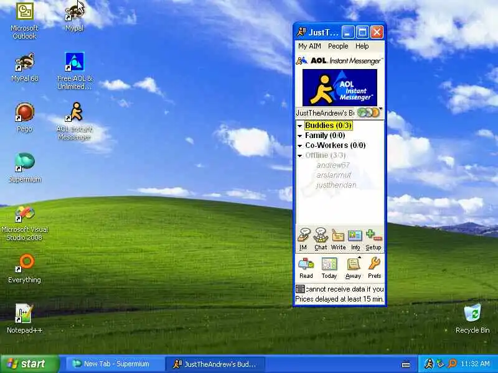
Task: Select the Mypal desktop shortcut
Action: [74, 17]
